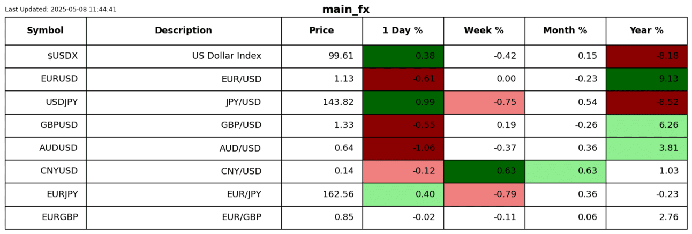692x234 pixels.
Task: Select the light green 6.26 year cell
Action: pos(646,125)
